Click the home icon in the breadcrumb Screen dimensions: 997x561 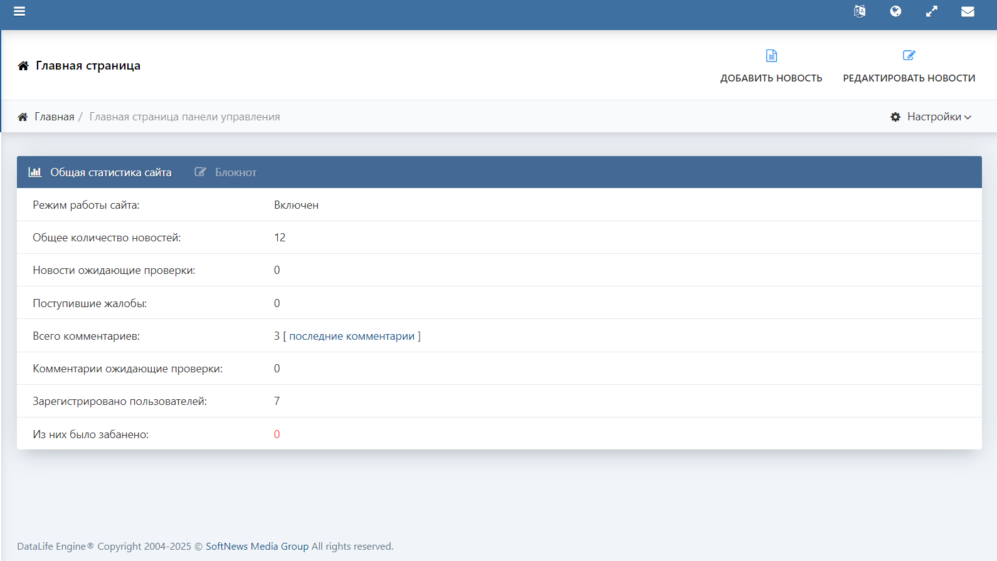23,117
